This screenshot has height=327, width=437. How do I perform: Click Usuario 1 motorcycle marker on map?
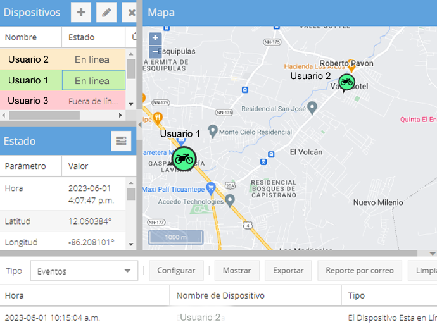(x=184, y=158)
